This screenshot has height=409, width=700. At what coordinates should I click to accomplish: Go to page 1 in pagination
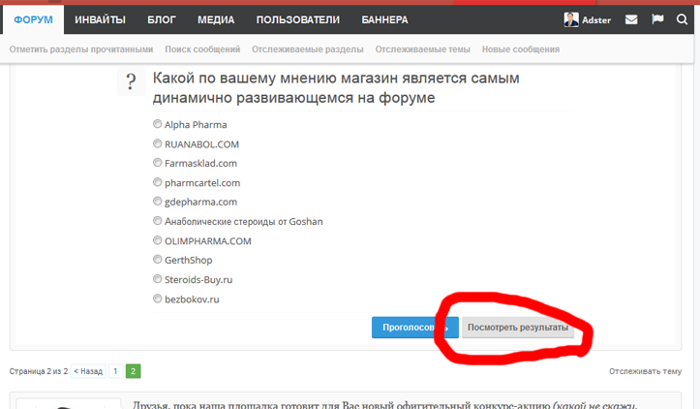point(115,371)
